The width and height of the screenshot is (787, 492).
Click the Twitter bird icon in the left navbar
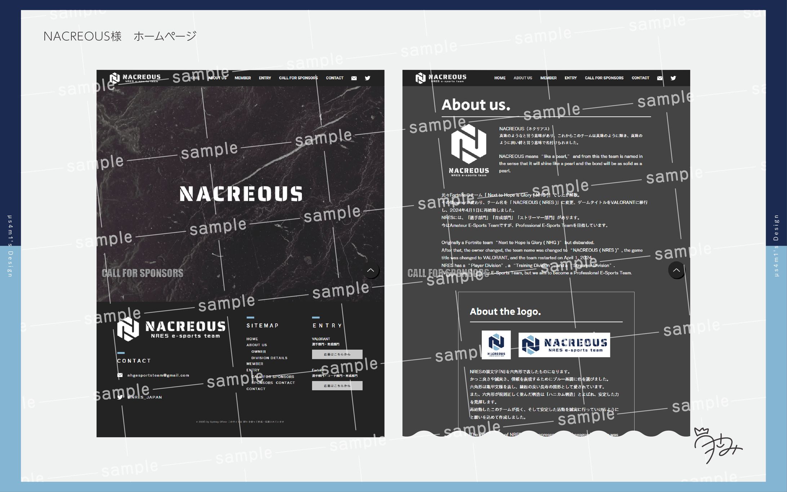pos(368,78)
